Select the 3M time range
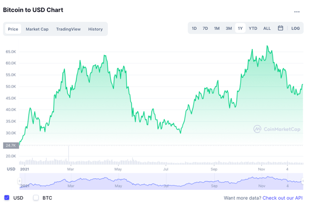 pos(229,28)
